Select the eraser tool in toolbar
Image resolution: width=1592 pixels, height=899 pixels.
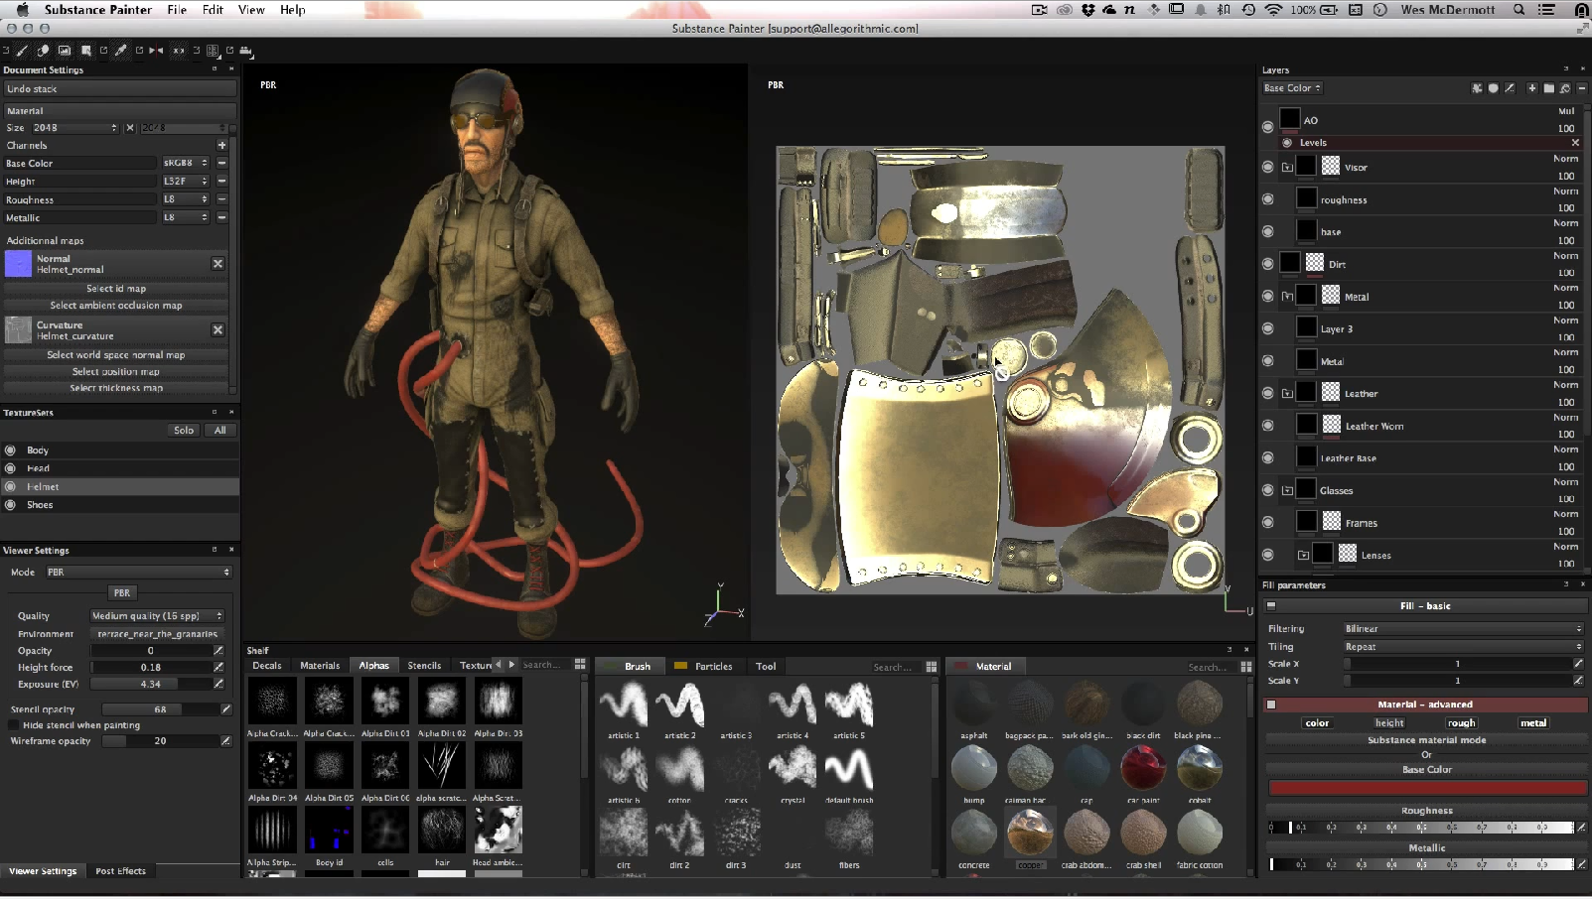[43, 50]
